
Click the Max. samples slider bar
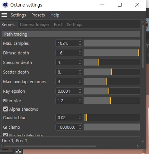(112, 43)
